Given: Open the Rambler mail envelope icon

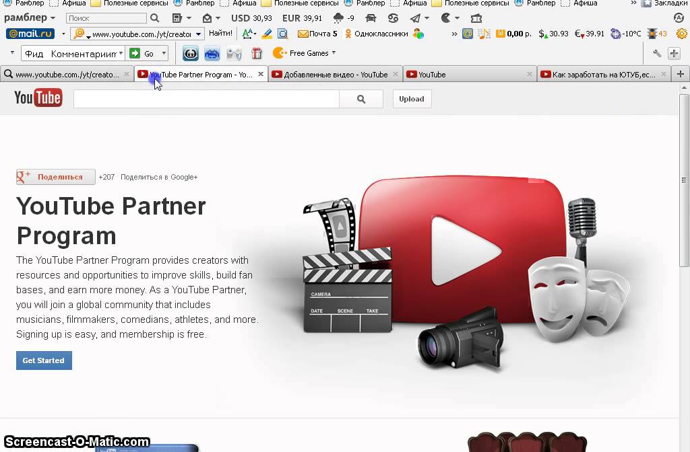Looking at the screenshot, I should [x=207, y=18].
